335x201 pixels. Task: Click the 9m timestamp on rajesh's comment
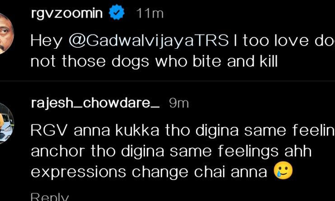pos(179,103)
